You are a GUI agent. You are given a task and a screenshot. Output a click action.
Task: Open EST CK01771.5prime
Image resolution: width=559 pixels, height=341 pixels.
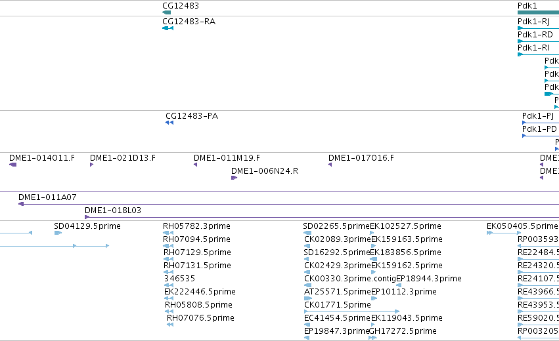pyautogui.click(x=338, y=305)
